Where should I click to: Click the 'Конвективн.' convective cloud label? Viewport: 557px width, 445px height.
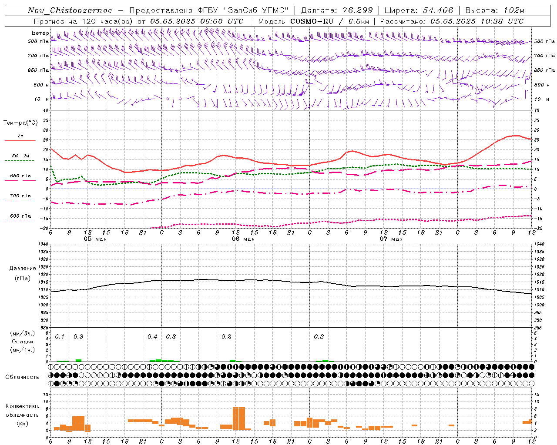23,406
